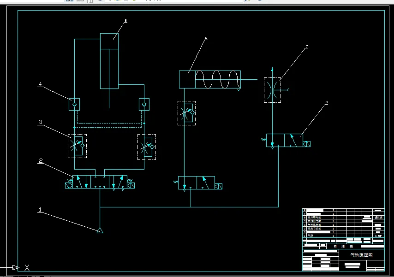Click callout number 3 label
This screenshot has width=394, height=277.
click(x=41, y=122)
